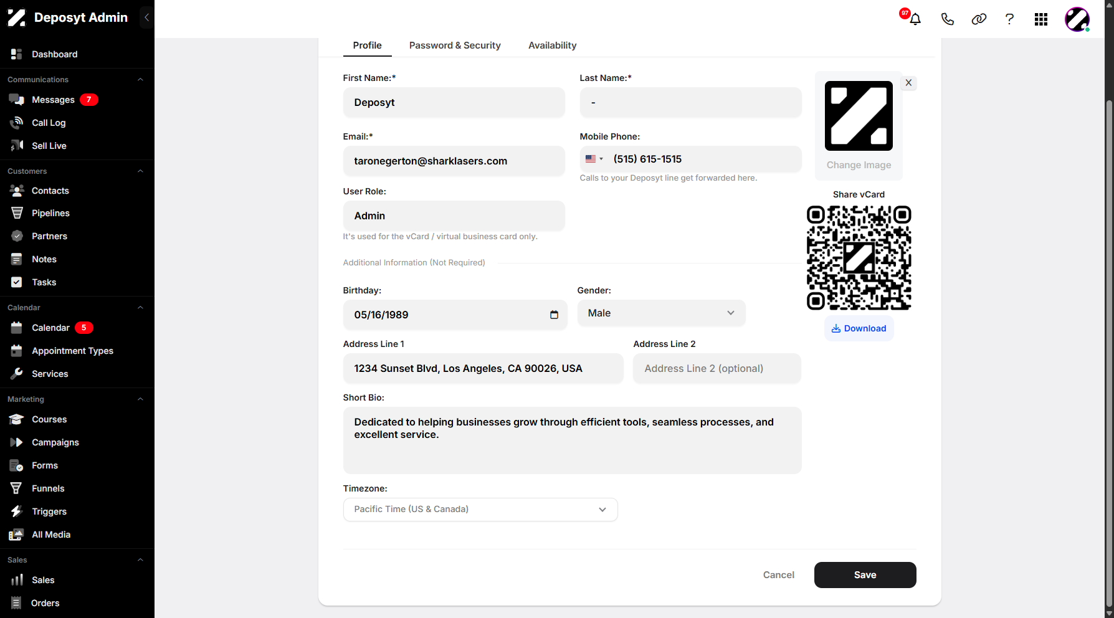The height and width of the screenshot is (618, 1114).
Task: Switch to Availability tab
Action: click(x=552, y=45)
